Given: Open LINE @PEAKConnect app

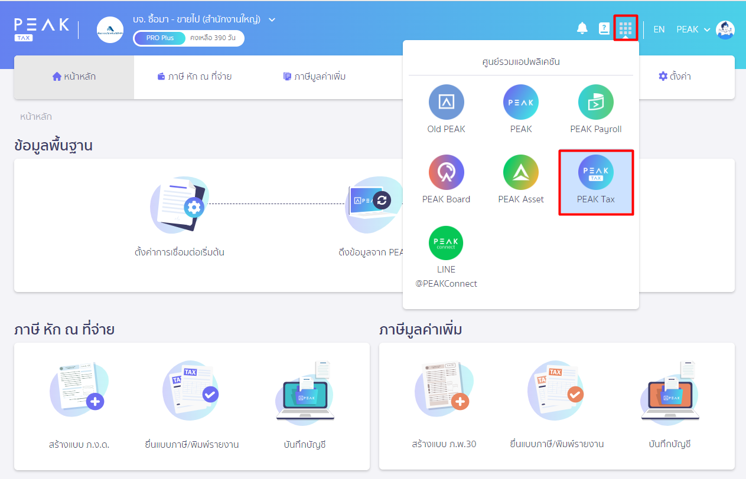Looking at the screenshot, I should (446, 243).
